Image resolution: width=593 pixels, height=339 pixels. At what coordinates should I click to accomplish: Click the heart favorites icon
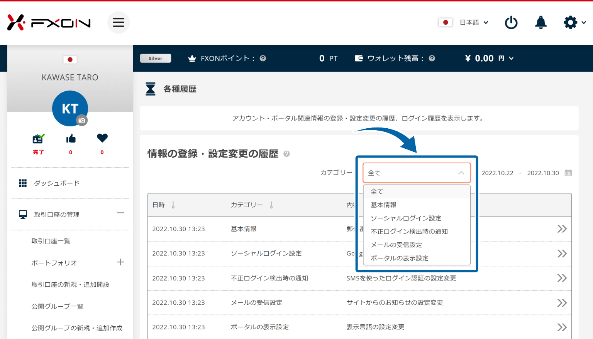[x=102, y=138]
